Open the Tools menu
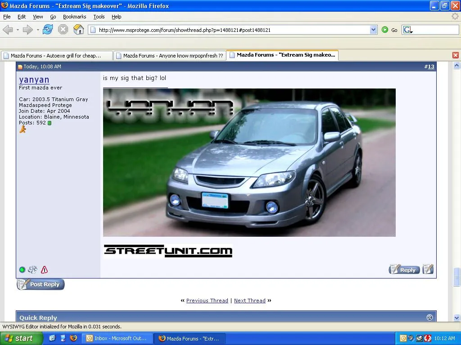This screenshot has width=461, height=345. 99,17
